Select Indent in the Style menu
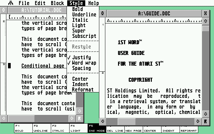The height and width of the screenshot is (134, 214). [x=83, y=84]
